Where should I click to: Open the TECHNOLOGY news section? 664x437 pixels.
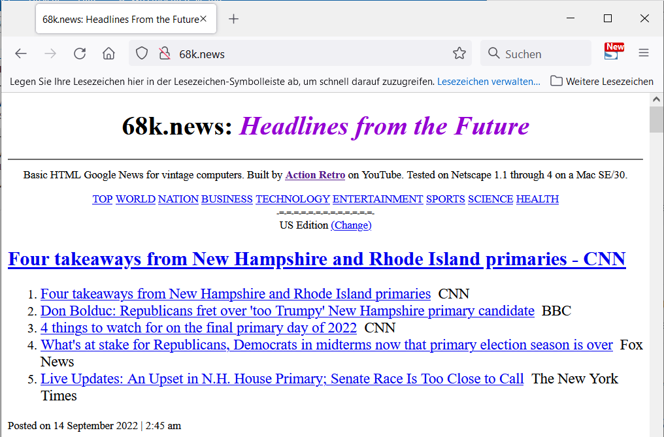[x=293, y=199]
